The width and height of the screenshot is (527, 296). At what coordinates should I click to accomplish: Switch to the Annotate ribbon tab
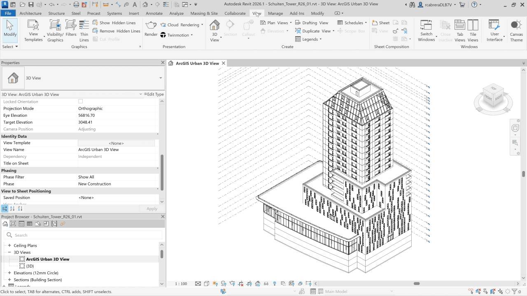click(154, 13)
